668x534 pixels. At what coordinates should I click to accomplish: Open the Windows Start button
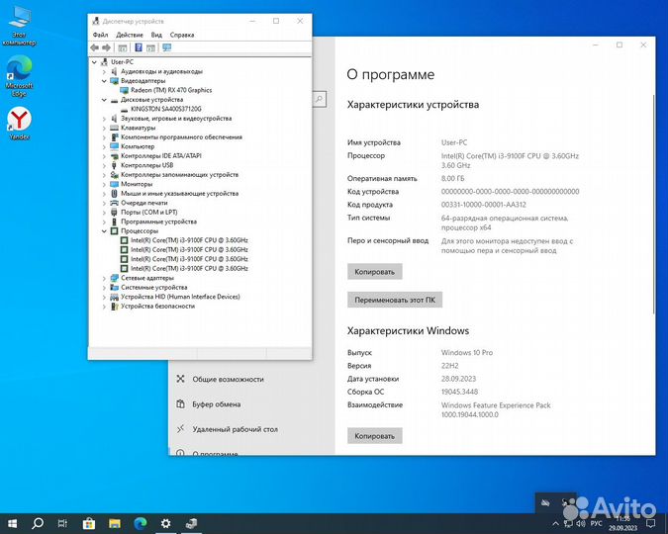(x=12, y=523)
